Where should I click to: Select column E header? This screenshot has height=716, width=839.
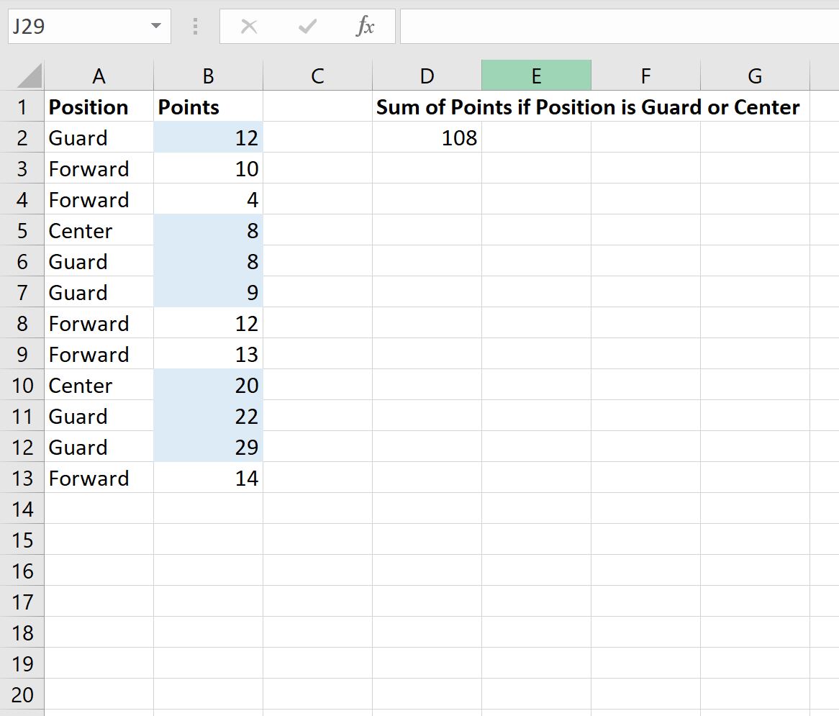click(x=536, y=76)
